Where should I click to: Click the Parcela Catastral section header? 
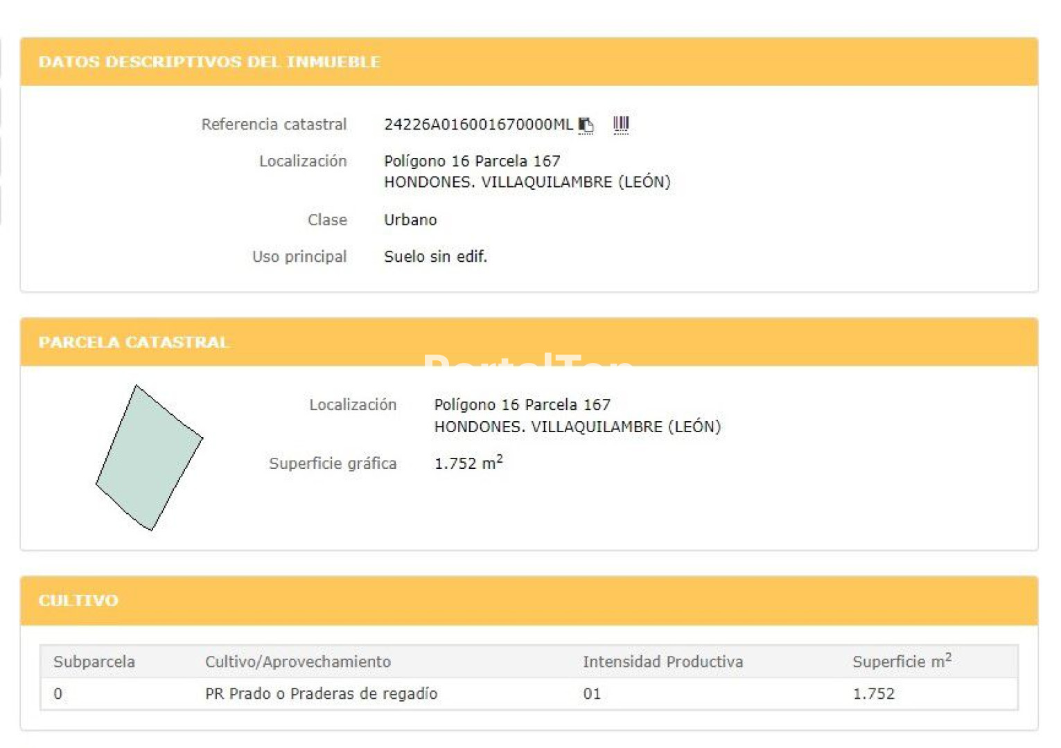(x=133, y=342)
